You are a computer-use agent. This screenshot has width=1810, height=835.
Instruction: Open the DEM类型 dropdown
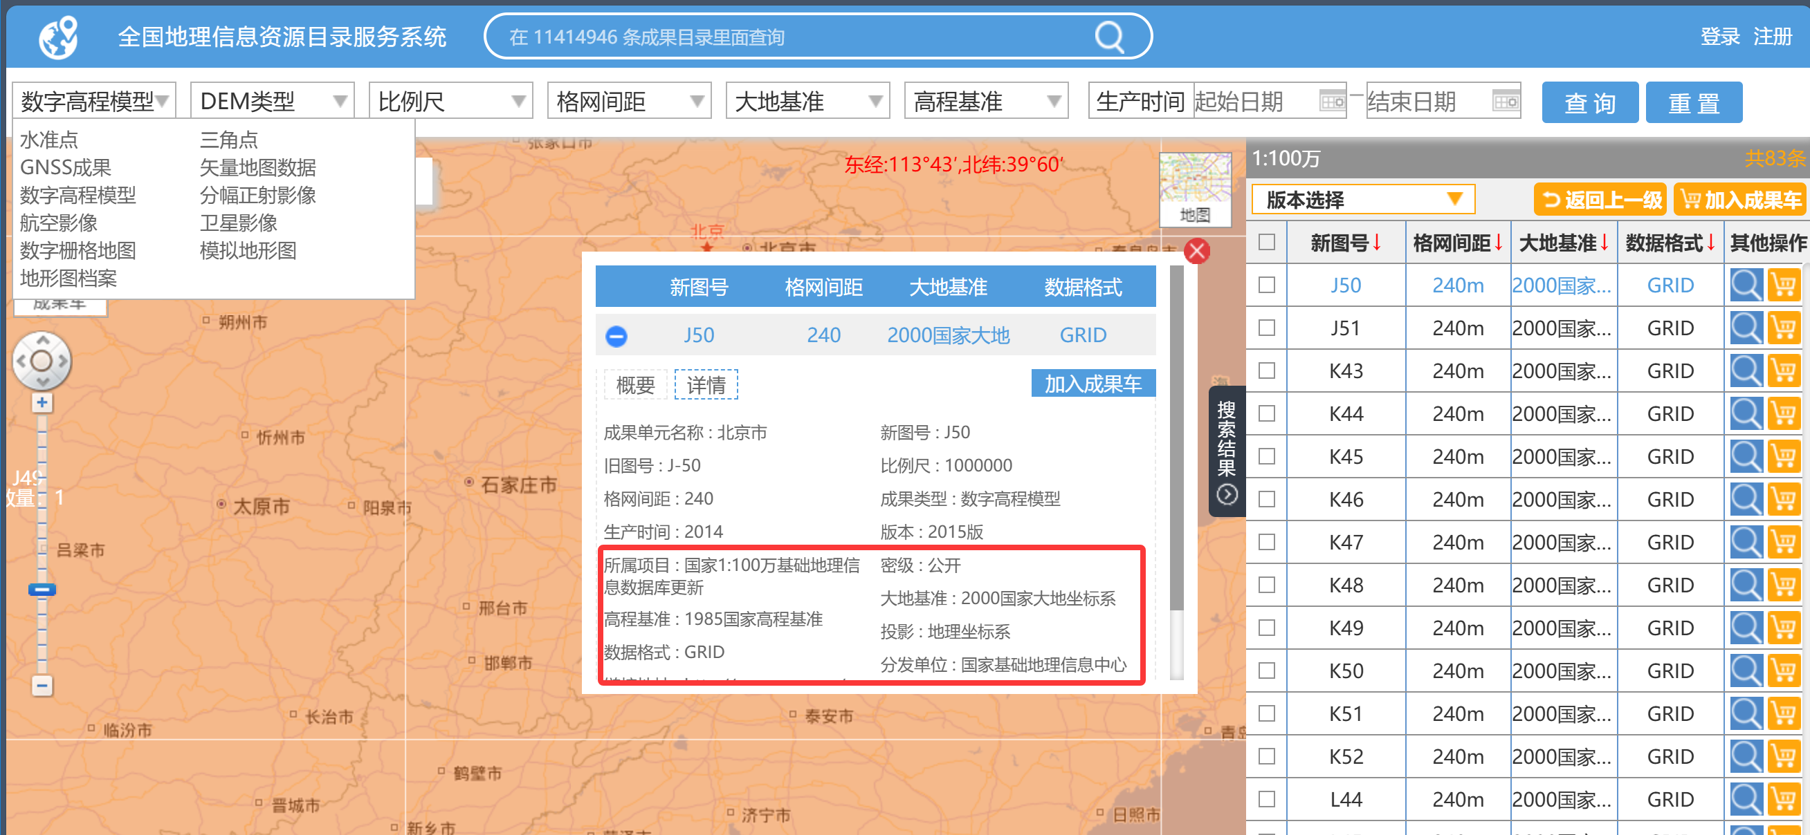point(273,102)
